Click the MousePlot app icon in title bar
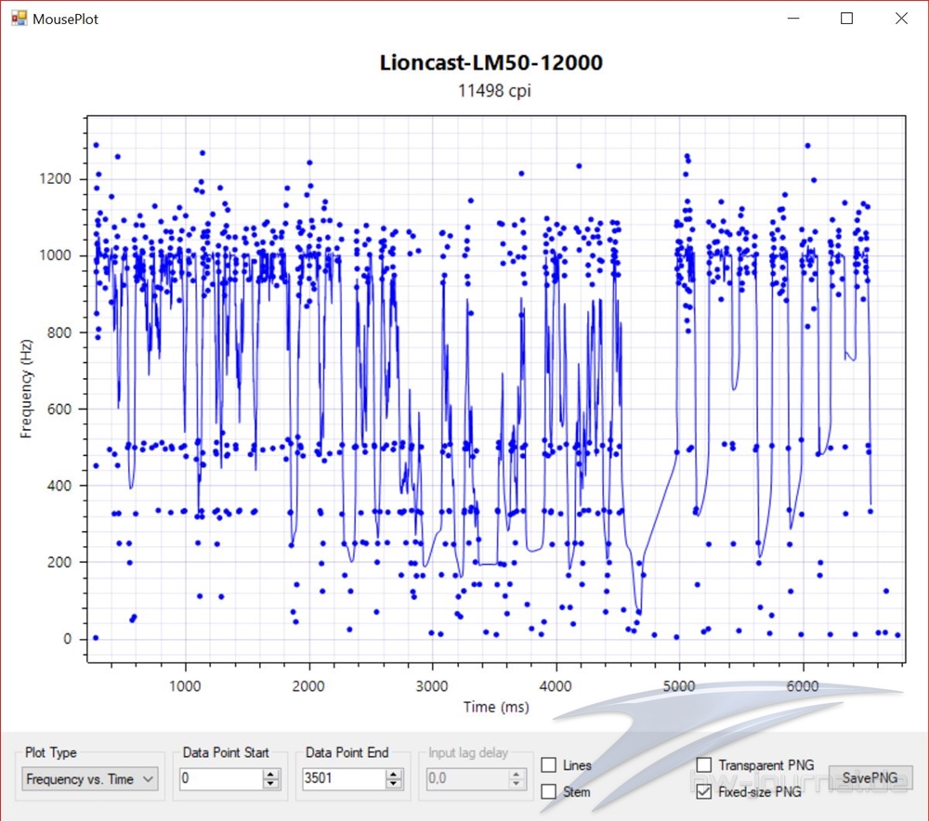The image size is (929, 821). [19, 19]
